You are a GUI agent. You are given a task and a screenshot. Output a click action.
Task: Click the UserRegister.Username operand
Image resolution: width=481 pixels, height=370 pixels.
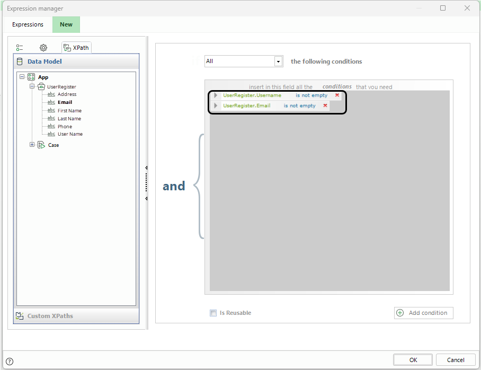click(x=252, y=95)
